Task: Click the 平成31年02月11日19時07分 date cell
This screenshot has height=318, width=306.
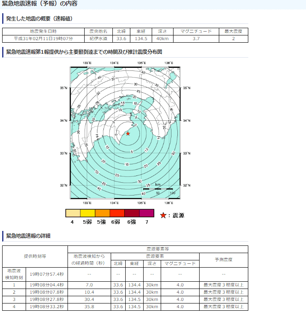Action: (43, 39)
